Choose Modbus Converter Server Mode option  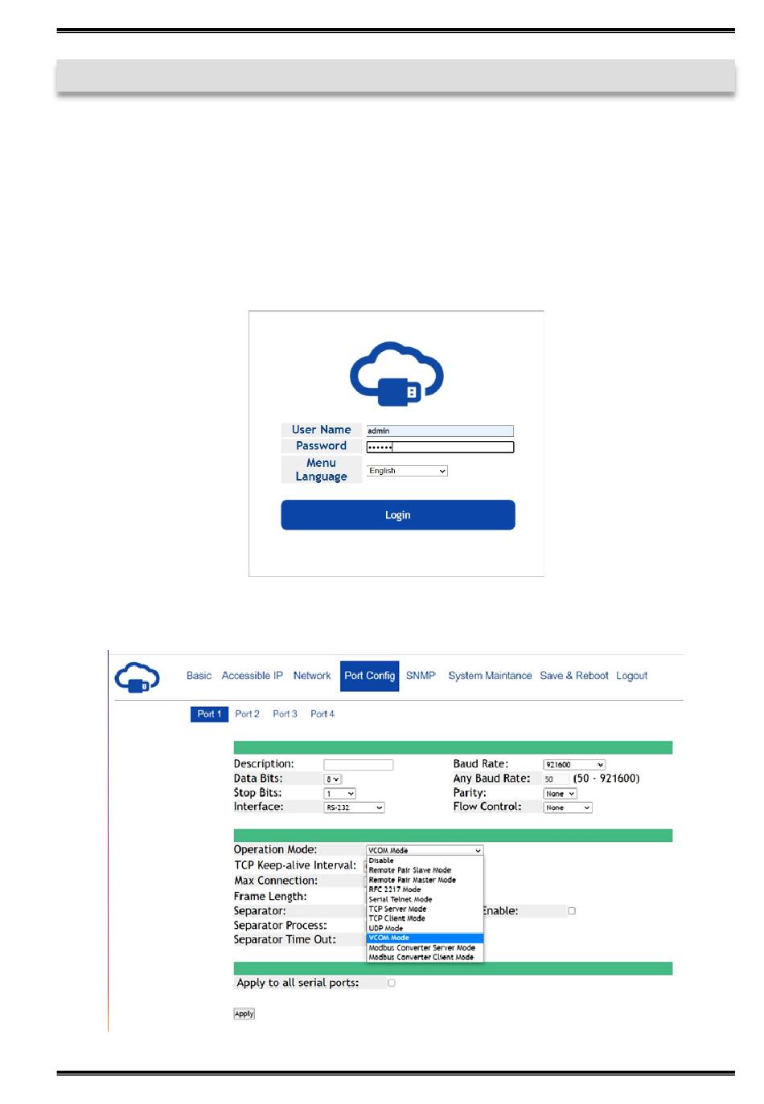[x=421, y=947]
